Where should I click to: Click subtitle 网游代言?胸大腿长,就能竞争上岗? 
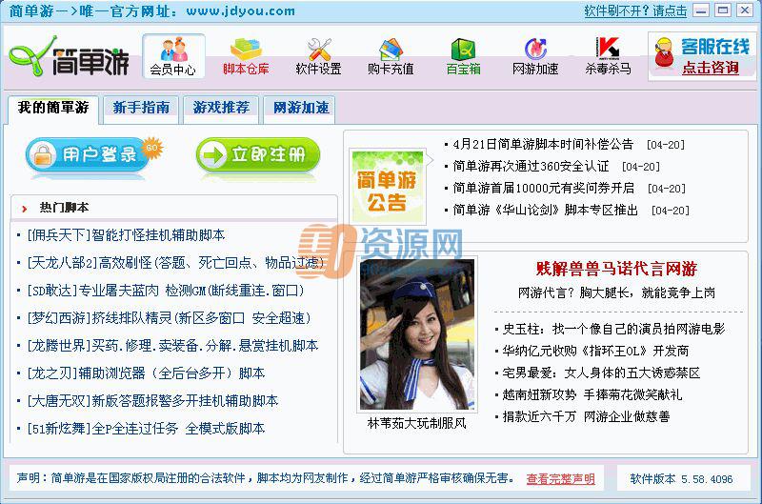coord(616,292)
